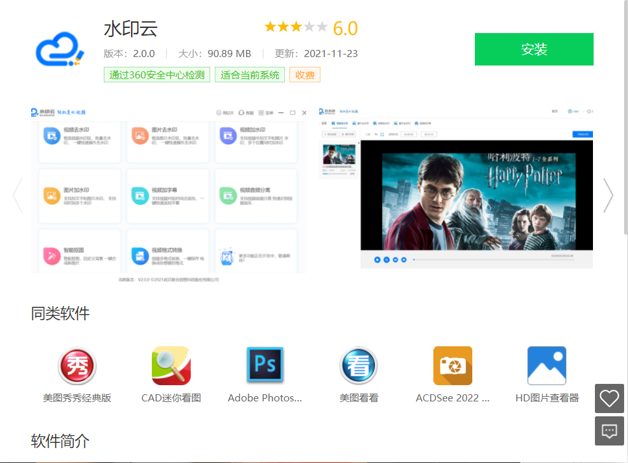Click the 软件简介 section heading
The height and width of the screenshot is (463, 628).
tap(60, 441)
